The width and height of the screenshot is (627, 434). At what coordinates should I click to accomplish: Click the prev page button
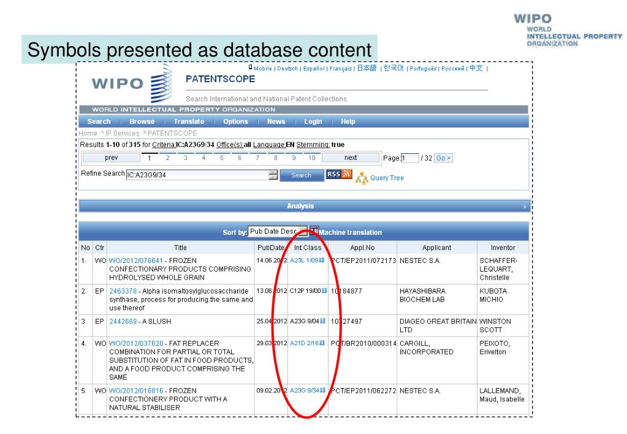point(111,158)
